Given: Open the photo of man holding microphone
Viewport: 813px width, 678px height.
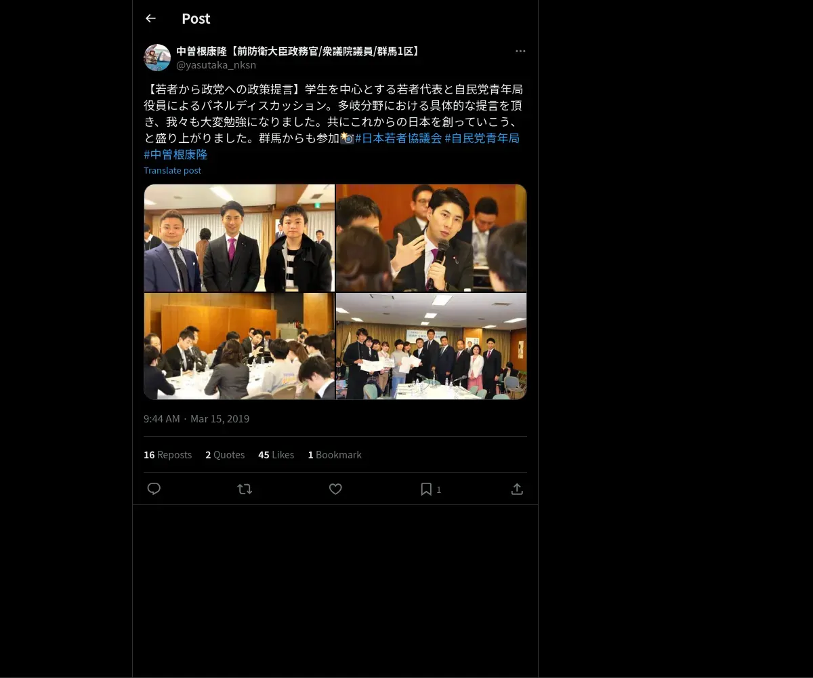Looking at the screenshot, I should click(x=432, y=238).
